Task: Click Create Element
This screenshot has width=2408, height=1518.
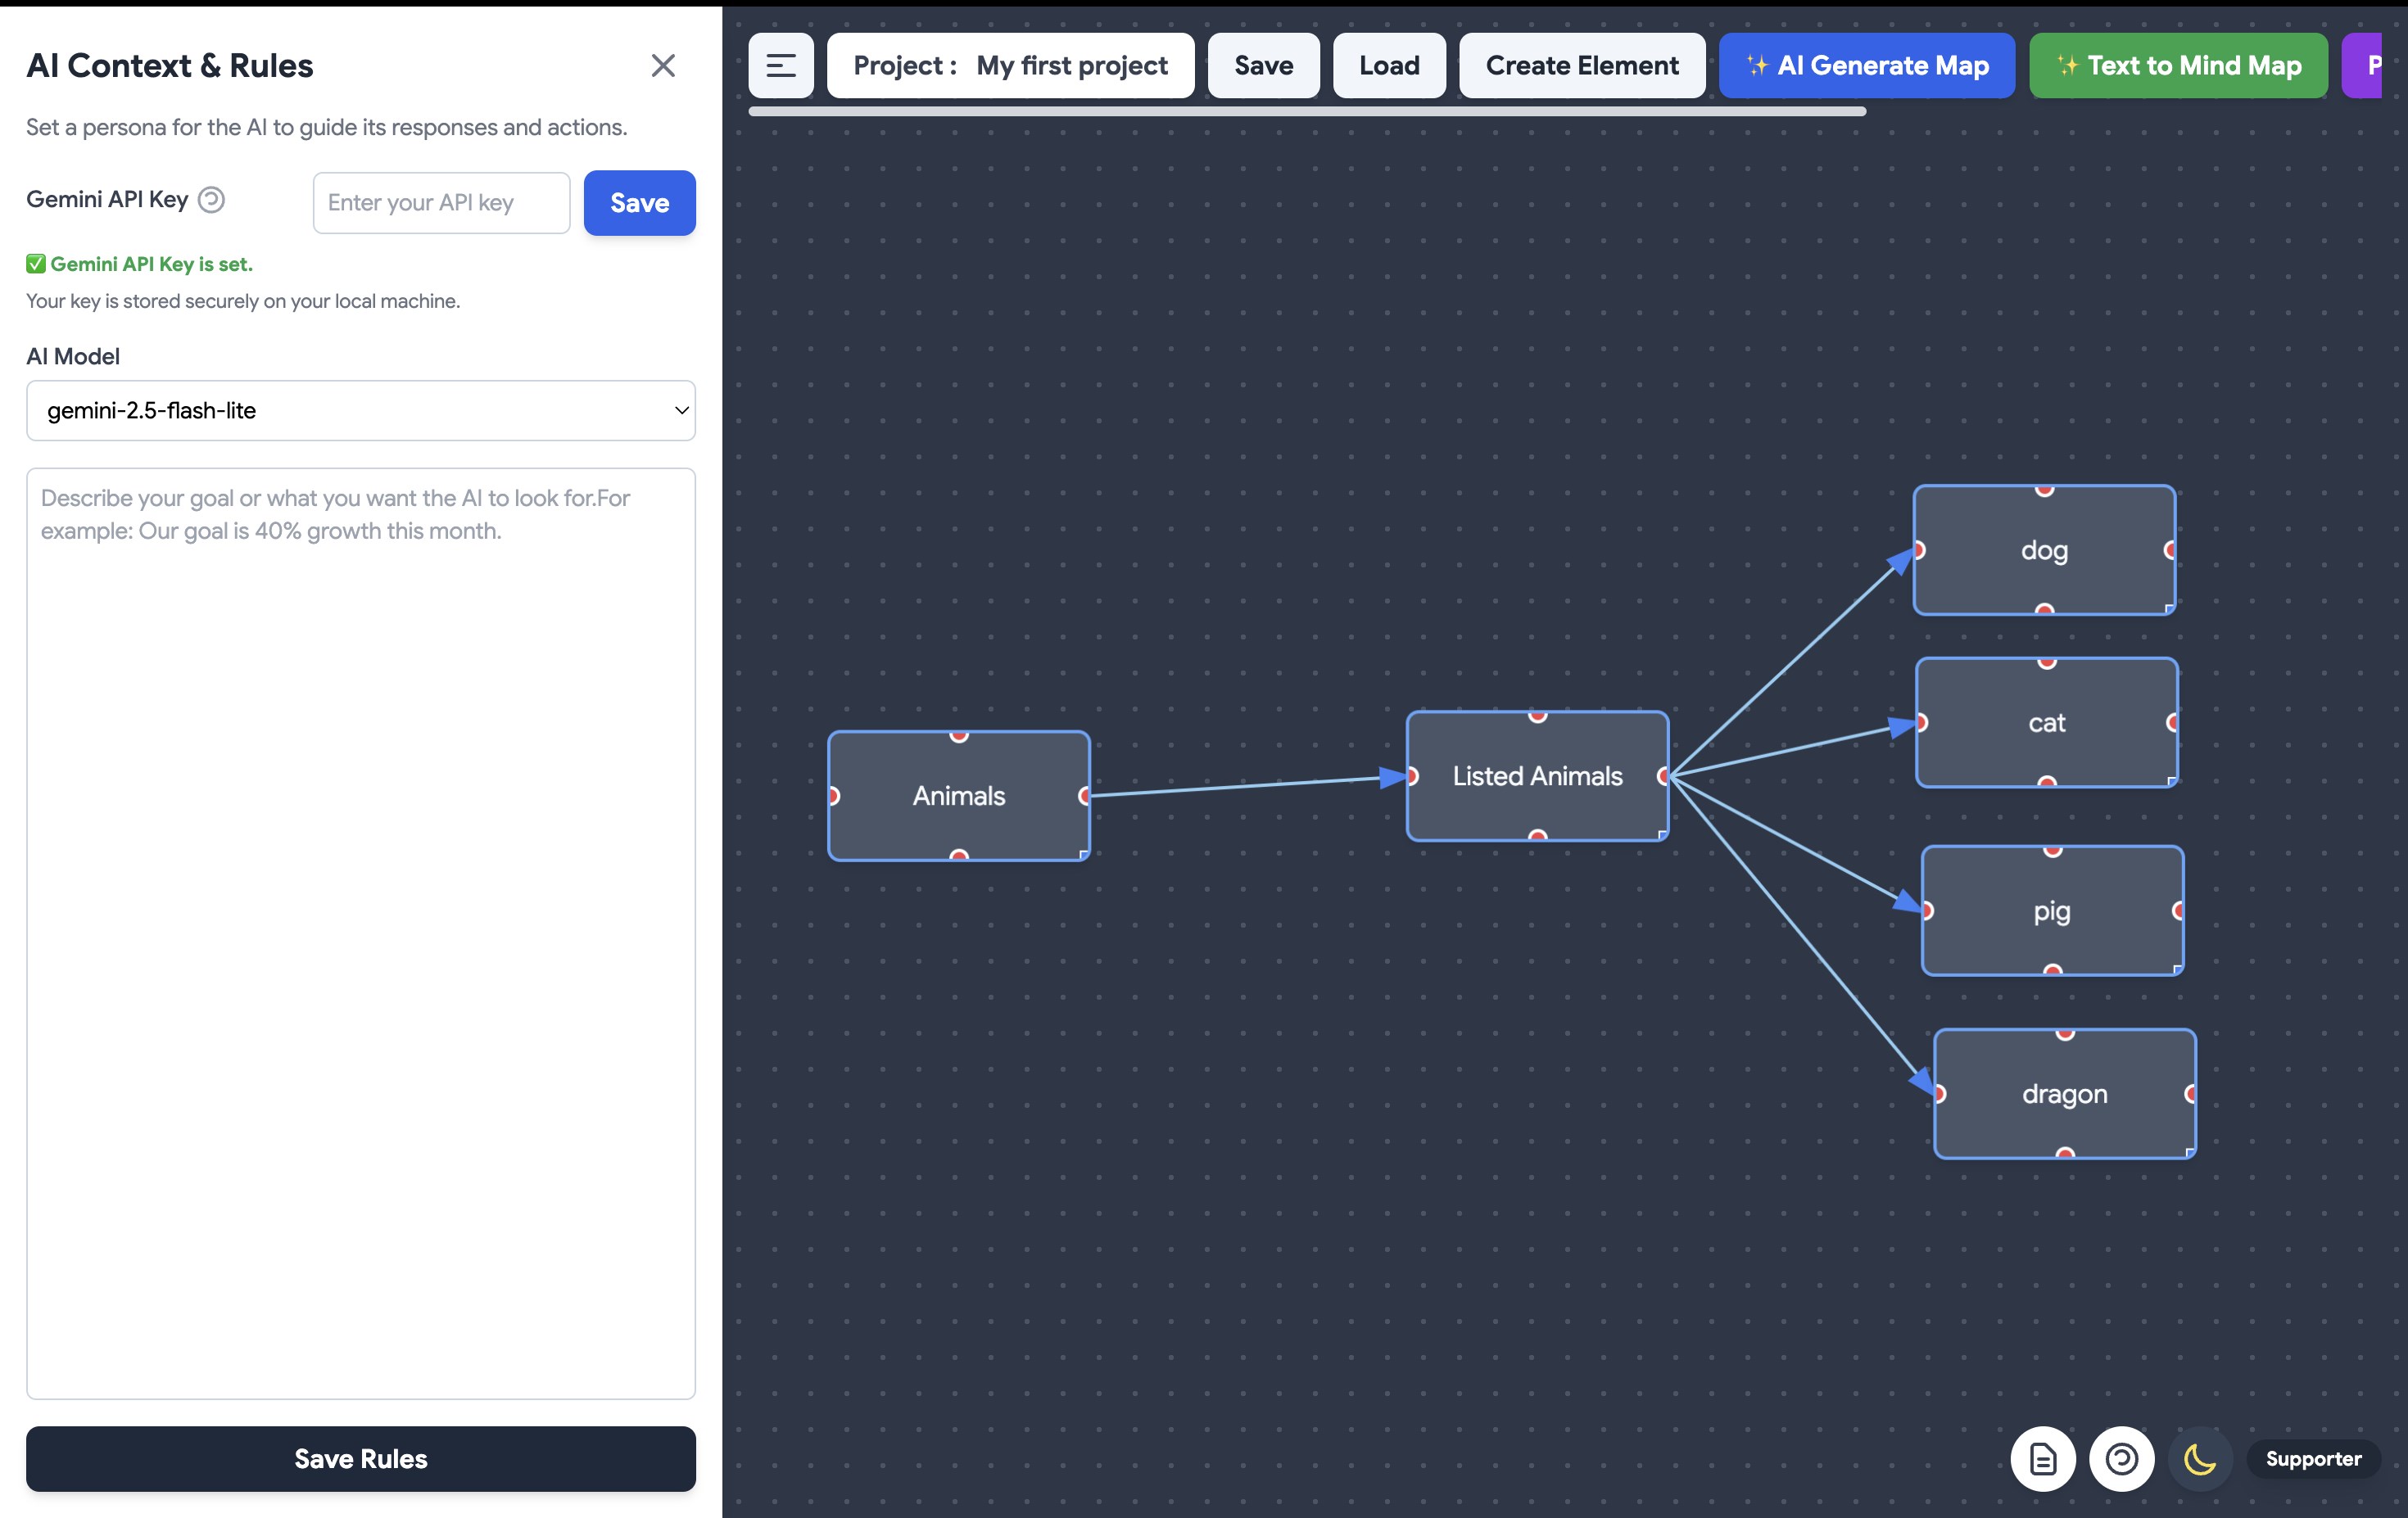Action: 1582,66
